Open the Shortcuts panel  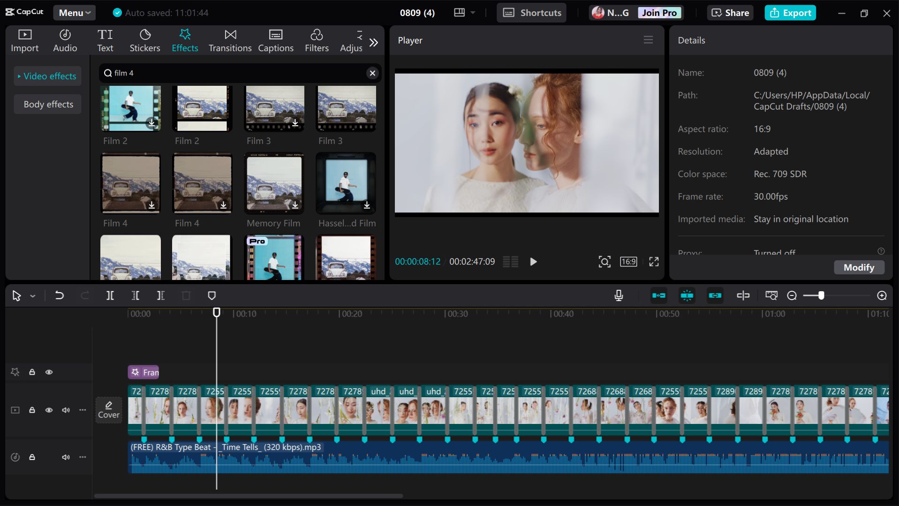(x=531, y=13)
